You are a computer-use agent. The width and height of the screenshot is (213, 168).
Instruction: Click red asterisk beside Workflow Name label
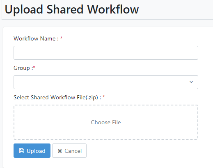pyautogui.click(x=61, y=38)
